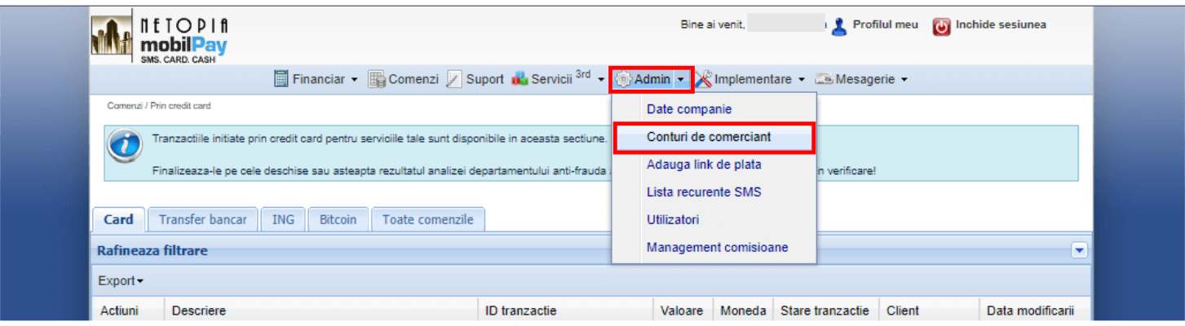The height and width of the screenshot is (326, 1185).
Task: Select Conturi de comerciant menu entry
Action: (x=708, y=137)
